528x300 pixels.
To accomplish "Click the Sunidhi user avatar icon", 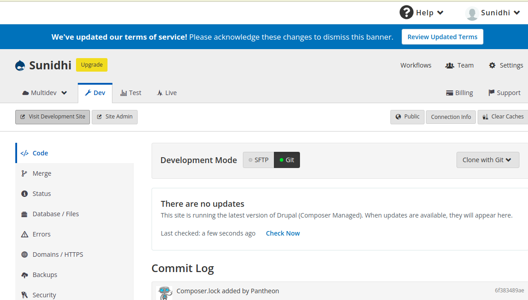I will click(472, 14).
